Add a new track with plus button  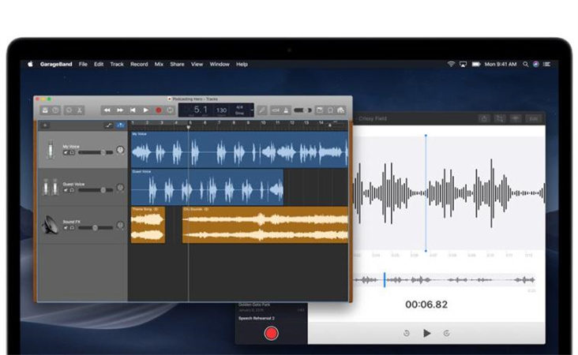pos(45,125)
